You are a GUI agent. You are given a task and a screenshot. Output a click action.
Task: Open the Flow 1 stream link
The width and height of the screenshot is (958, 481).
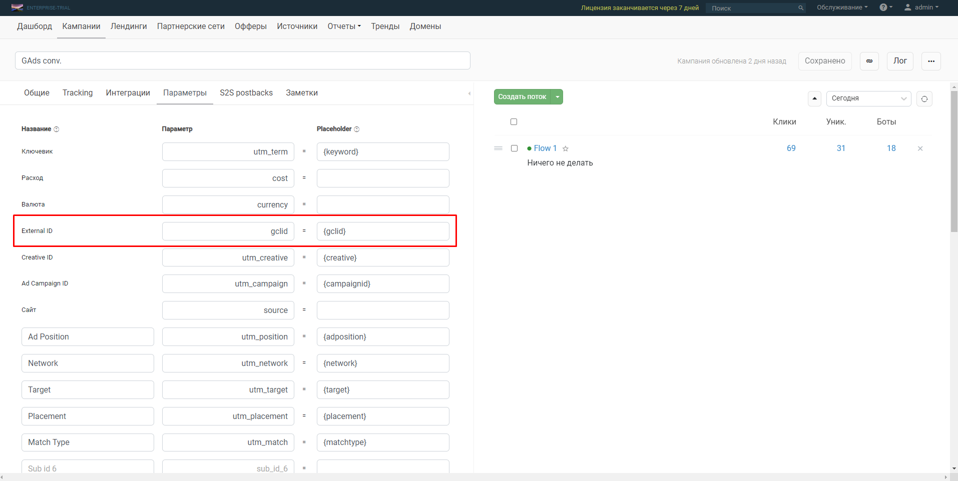pyautogui.click(x=545, y=148)
